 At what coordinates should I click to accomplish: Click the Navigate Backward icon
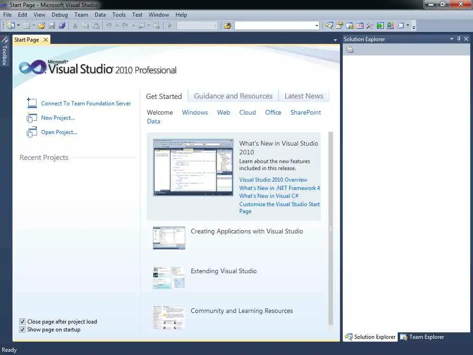(141, 26)
